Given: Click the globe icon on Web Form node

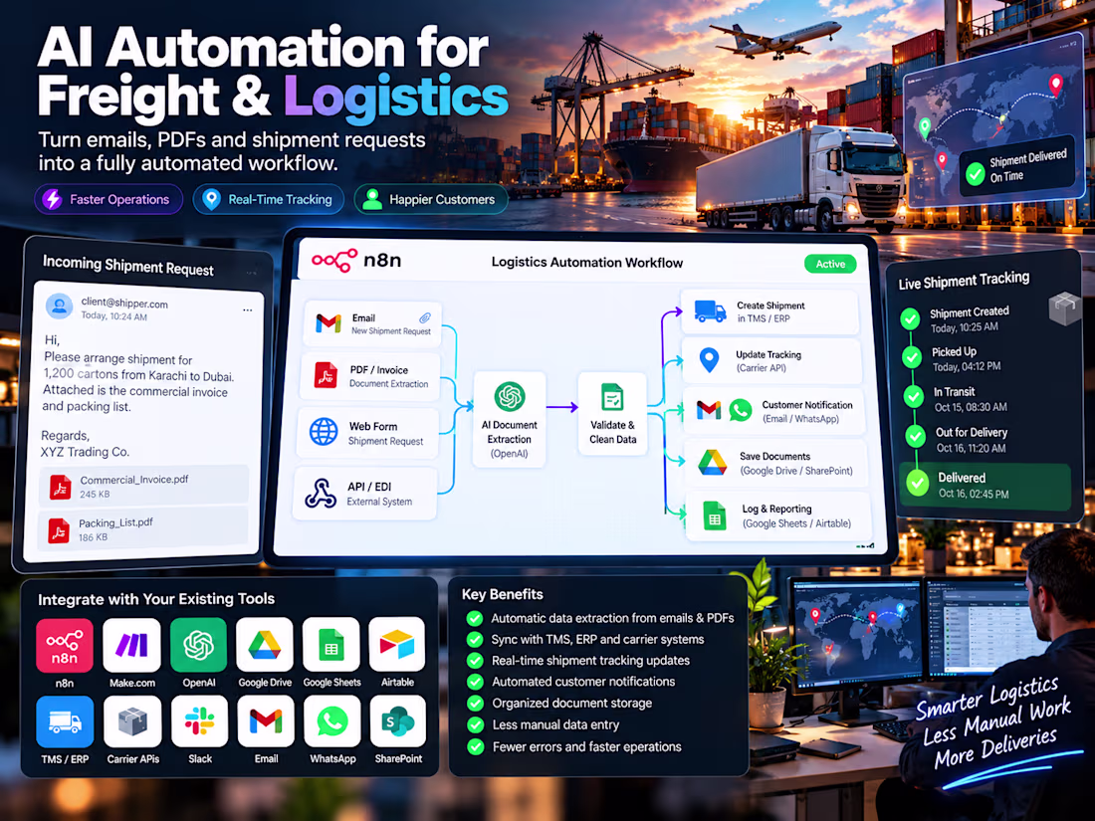Looking at the screenshot, I should 324,432.
